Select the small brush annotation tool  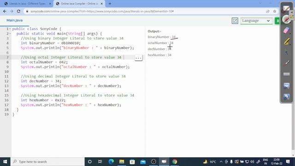point(287,63)
